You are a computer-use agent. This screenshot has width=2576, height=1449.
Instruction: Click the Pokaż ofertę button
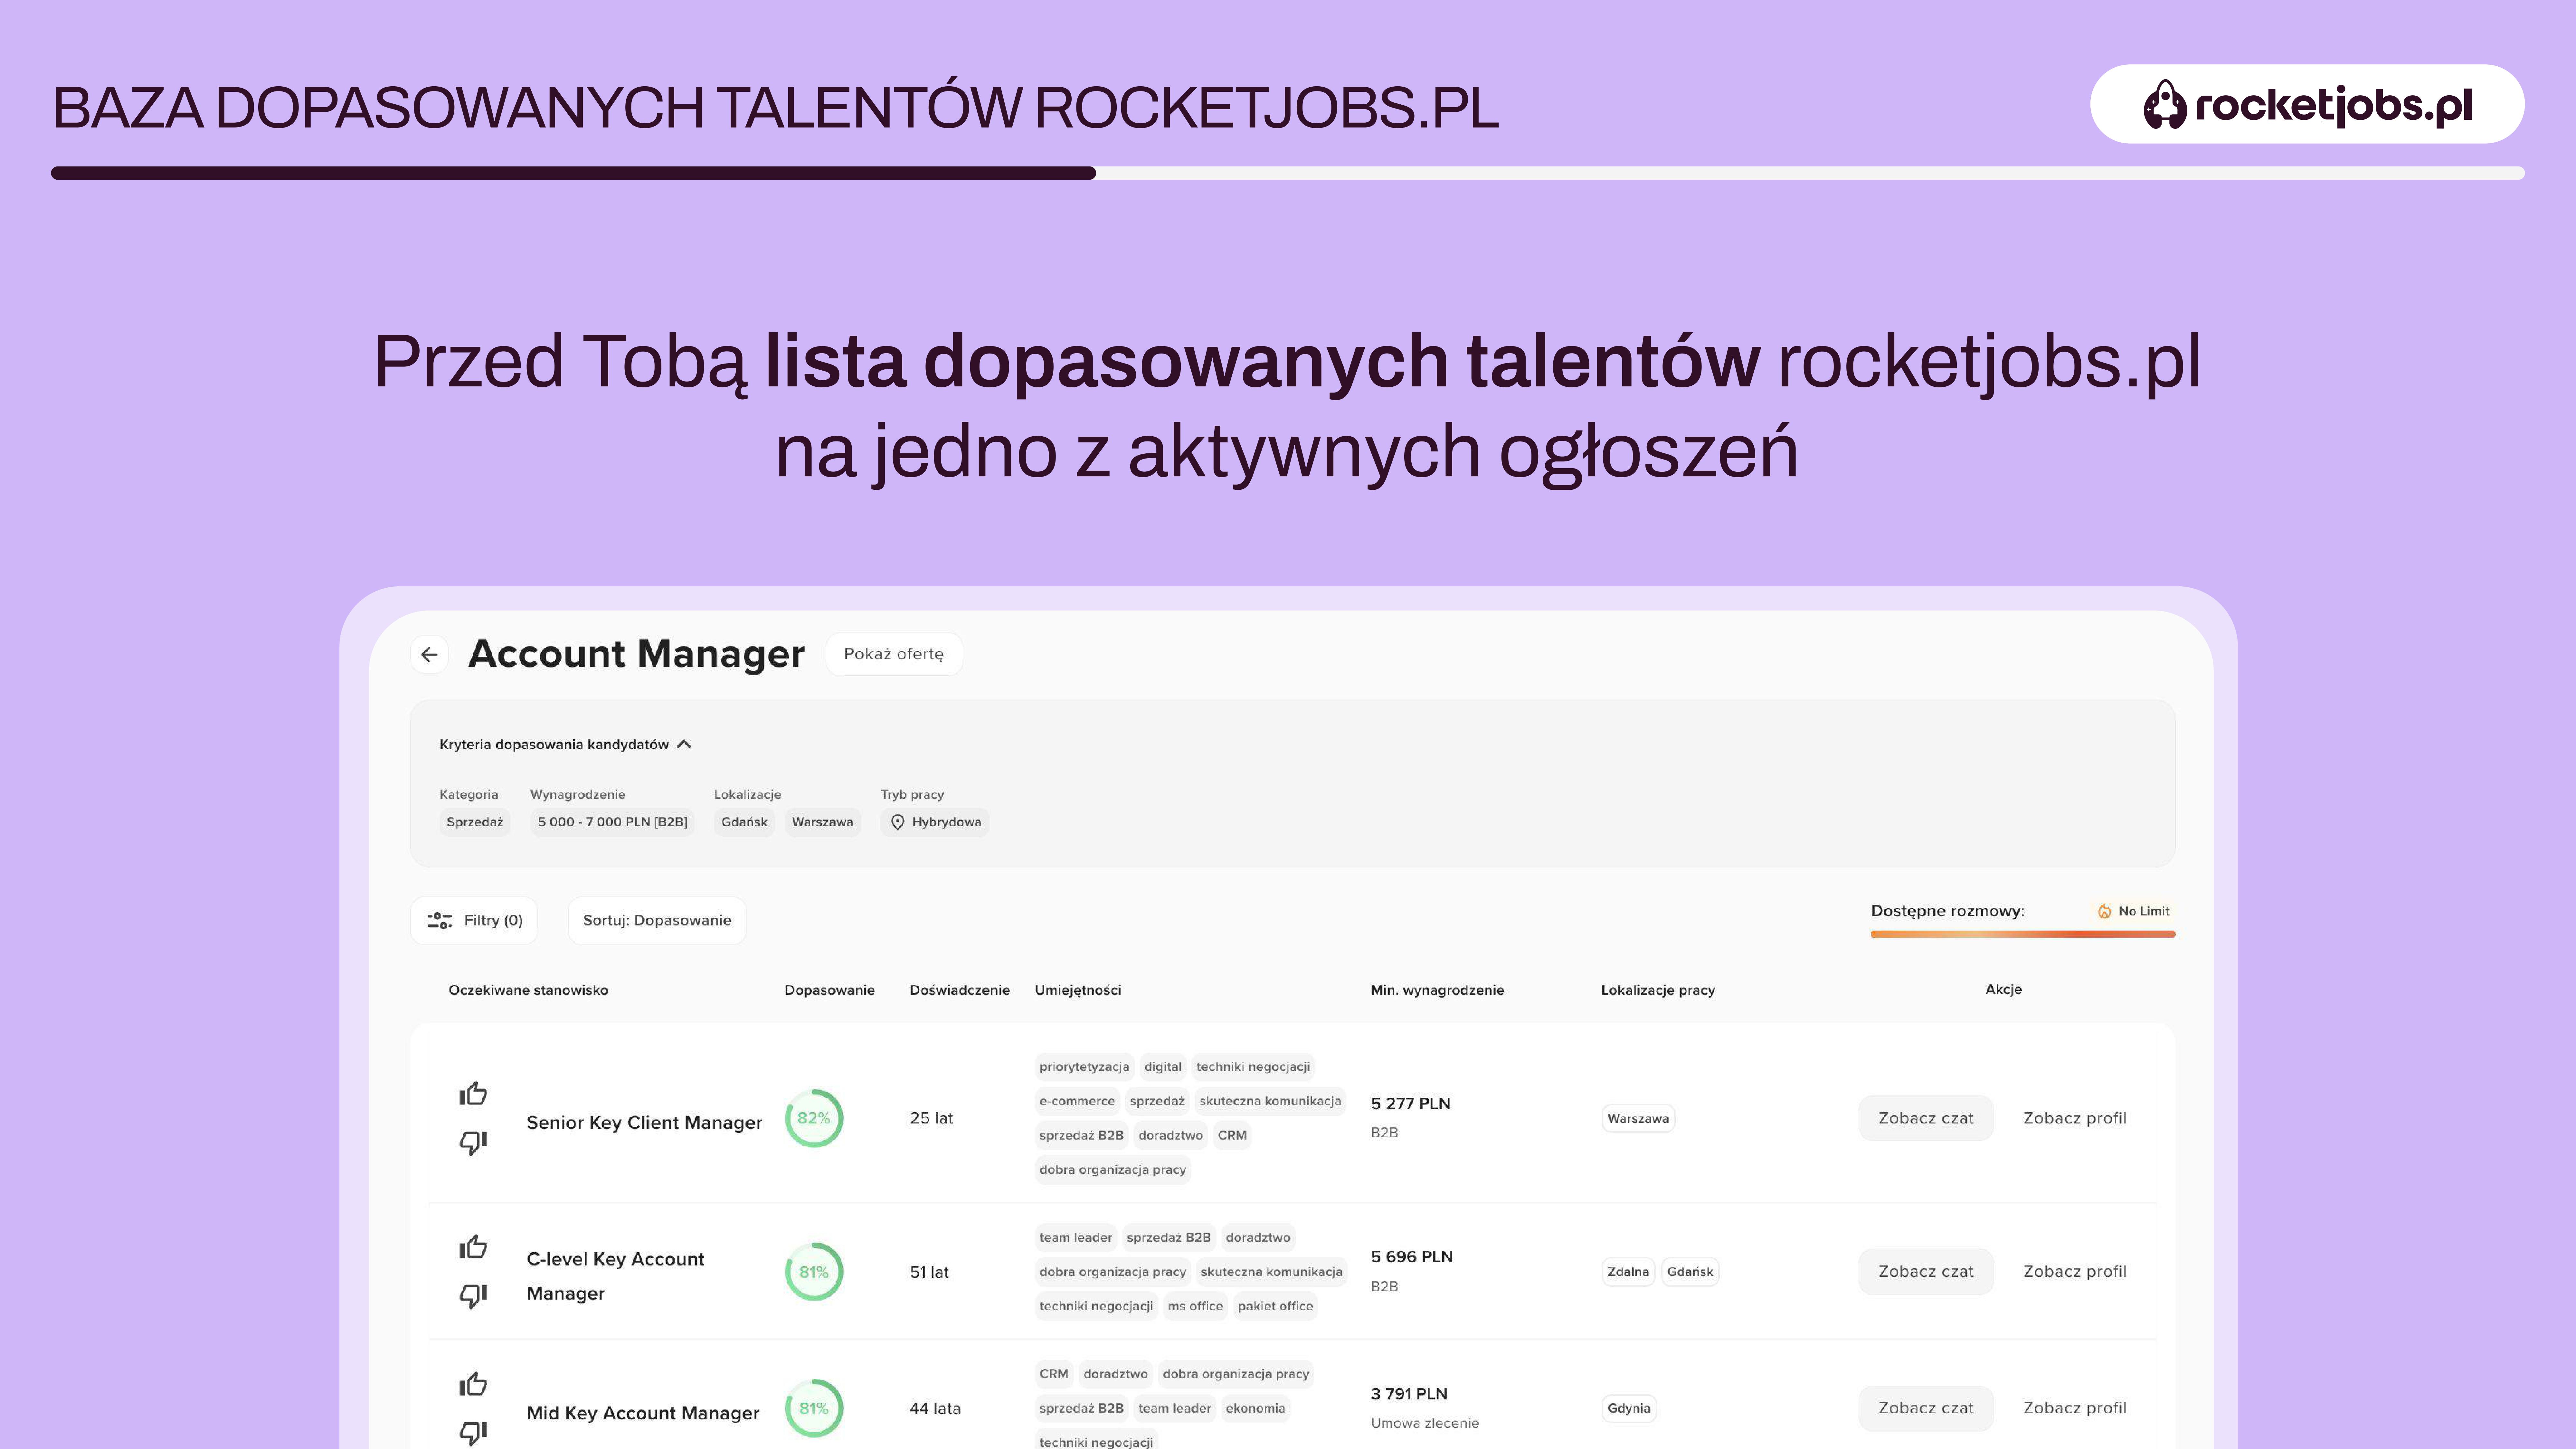[x=893, y=654]
